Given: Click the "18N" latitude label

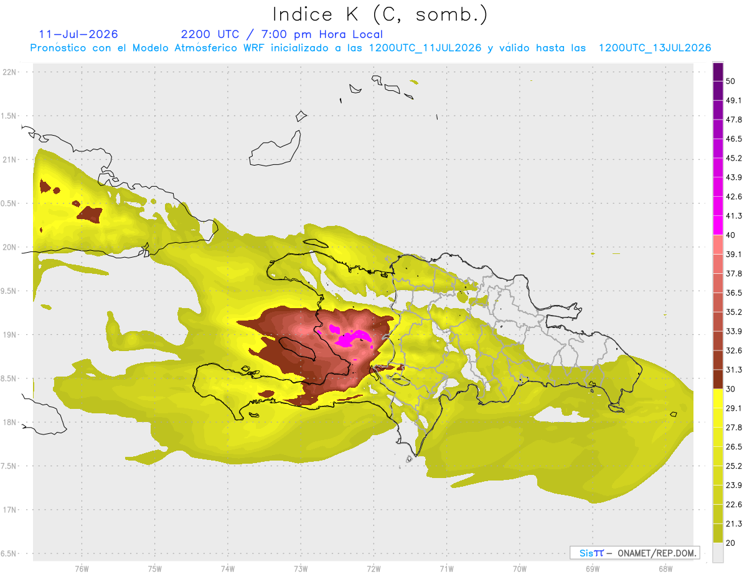Looking at the screenshot, I should pyautogui.click(x=10, y=423).
